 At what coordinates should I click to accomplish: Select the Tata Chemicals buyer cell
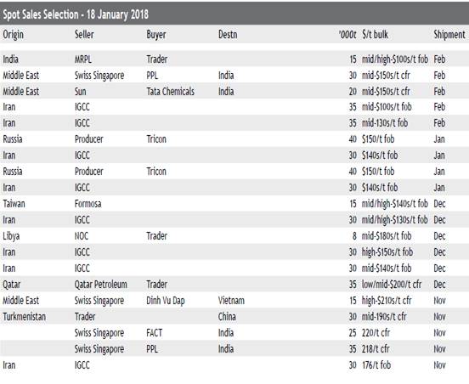point(170,91)
